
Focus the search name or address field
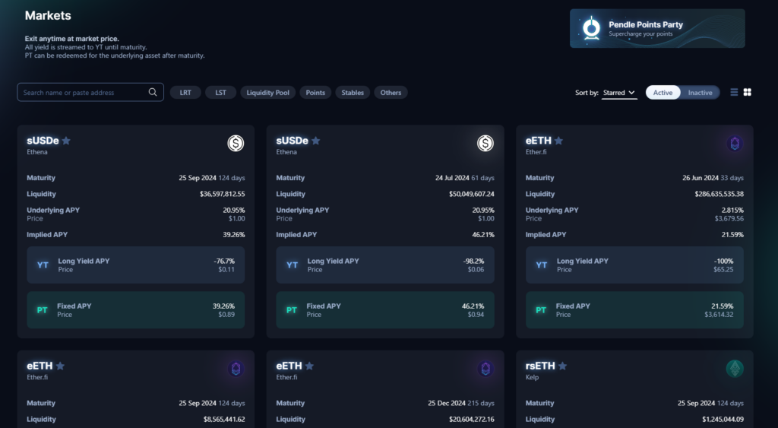click(x=84, y=93)
